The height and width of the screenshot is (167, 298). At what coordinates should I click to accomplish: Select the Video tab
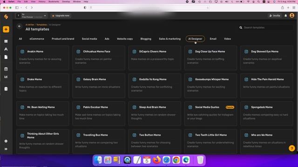pos(228,39)
